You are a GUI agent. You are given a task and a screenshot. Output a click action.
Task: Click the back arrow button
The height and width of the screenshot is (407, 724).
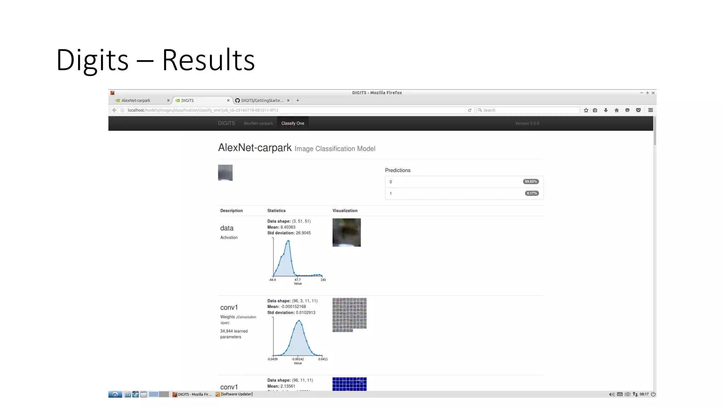[x=114, y=110]
